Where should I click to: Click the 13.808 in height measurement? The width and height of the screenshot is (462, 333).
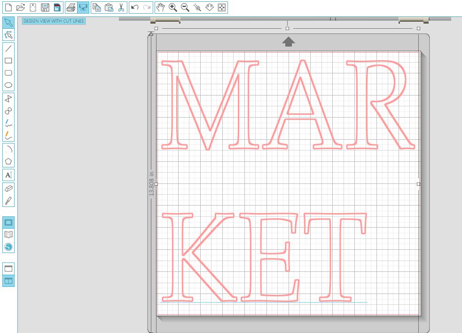point(151,184)
